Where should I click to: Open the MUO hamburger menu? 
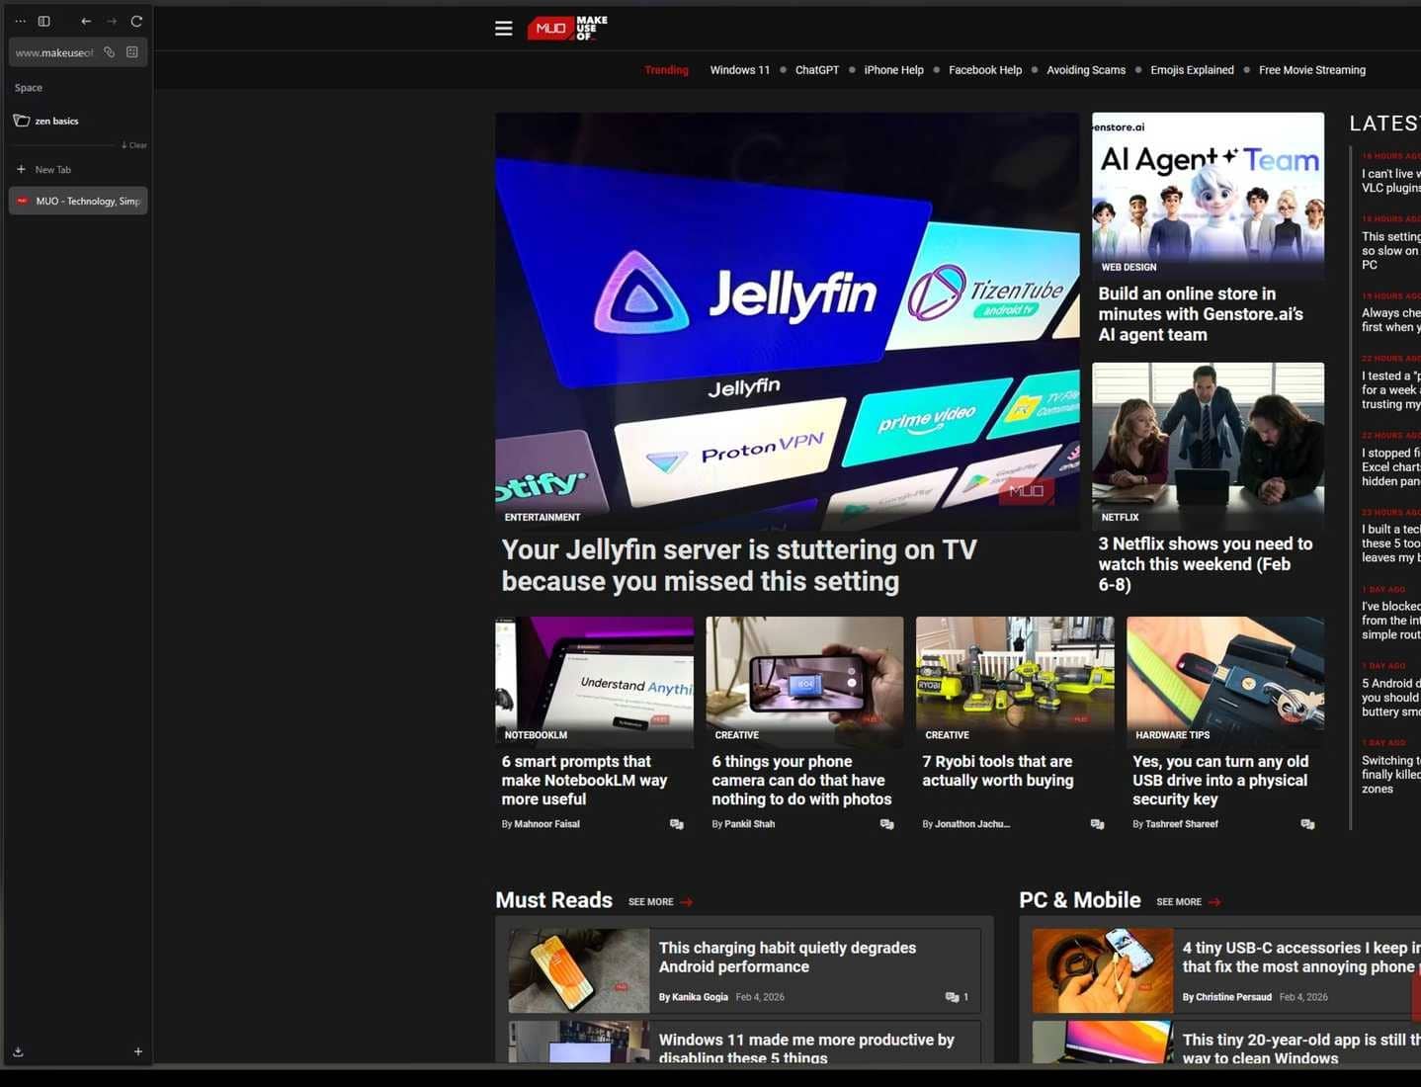click(504, 29)
